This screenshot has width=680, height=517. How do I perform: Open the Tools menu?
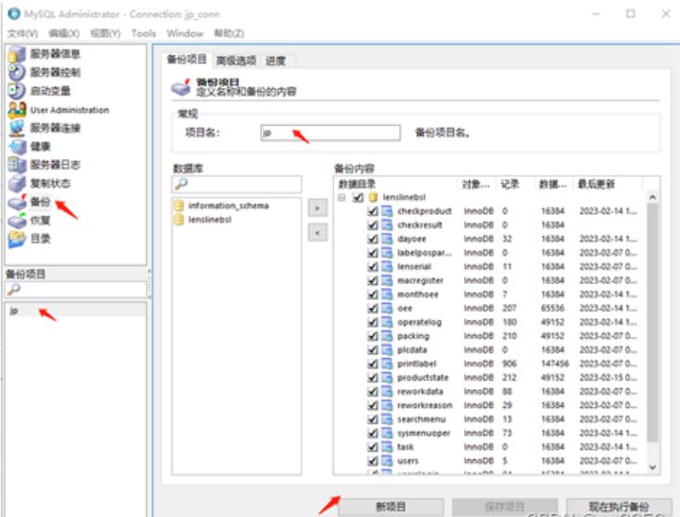pos(144,33)
